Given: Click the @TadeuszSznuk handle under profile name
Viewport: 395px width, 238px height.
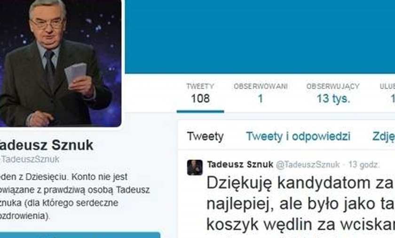Looking at the screenshot, I should (30, 159).
